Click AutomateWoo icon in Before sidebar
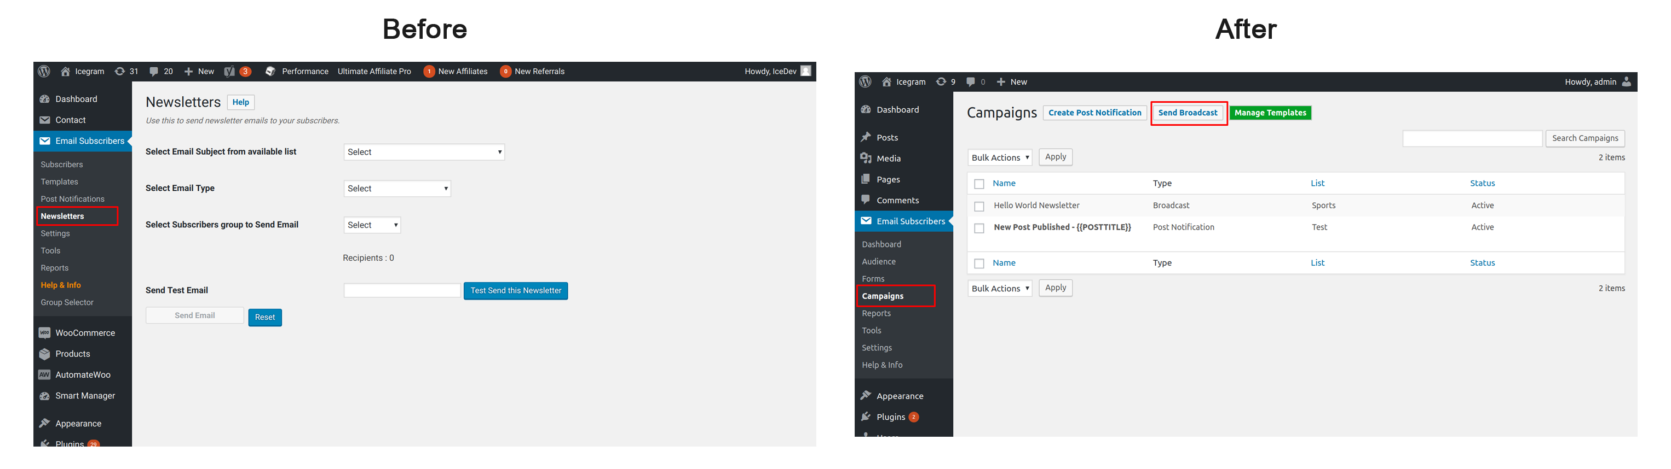 click(45, 374)
